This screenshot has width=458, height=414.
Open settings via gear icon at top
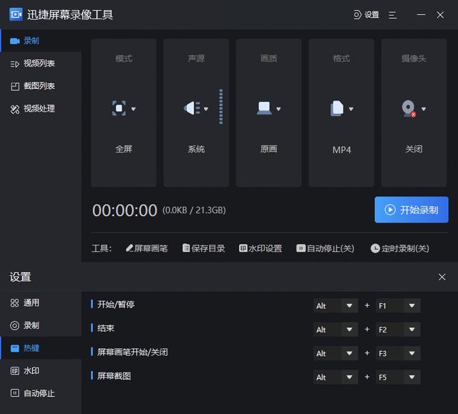coord(357,14)
